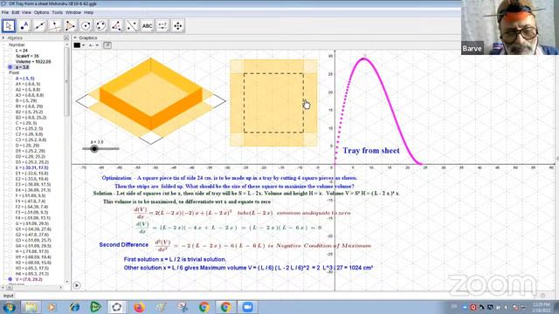Select the Reflect about line tool
Screen dimensions: 559x314
tap(132, 26)
